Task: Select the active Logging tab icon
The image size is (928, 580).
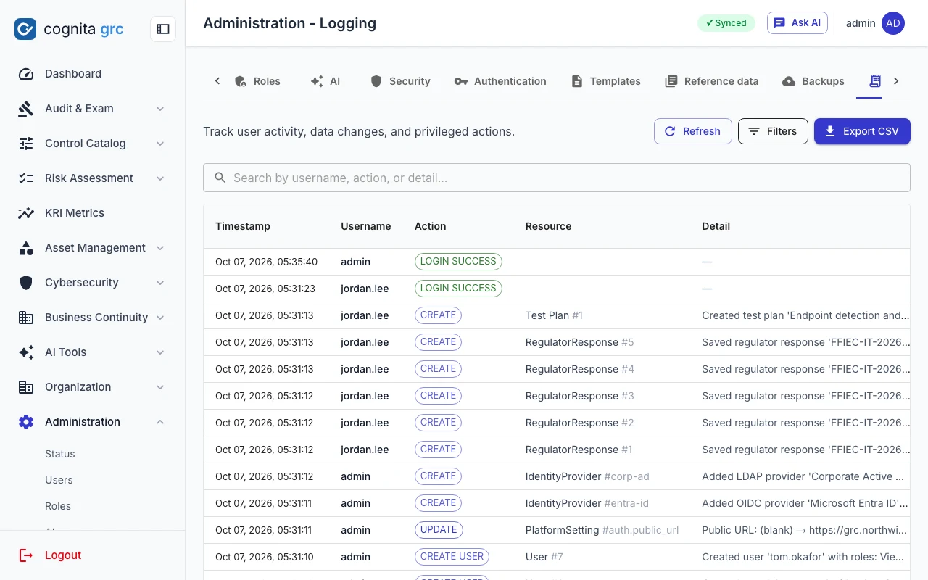Action: click(875, 81)
